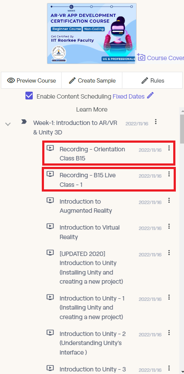184x374 pixels.
Task: Select Introduction to Unity - 1 lesson
Action: [92, 308]
